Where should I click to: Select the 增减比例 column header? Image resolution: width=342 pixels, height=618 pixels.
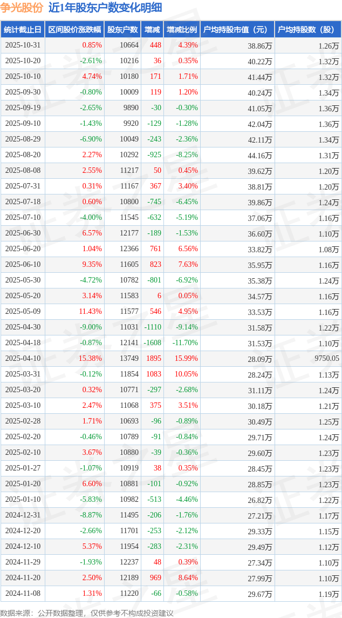click(182, 30)
